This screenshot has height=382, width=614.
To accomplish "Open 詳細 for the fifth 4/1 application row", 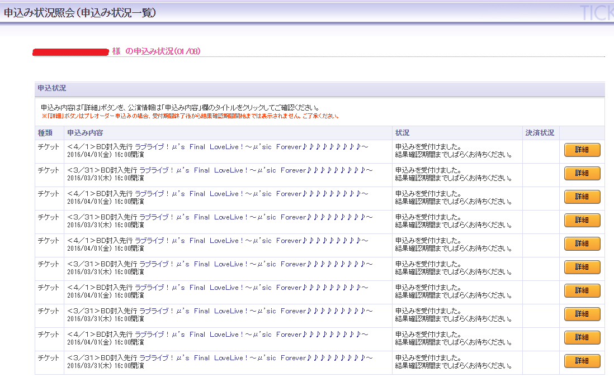I will point(582,337).
